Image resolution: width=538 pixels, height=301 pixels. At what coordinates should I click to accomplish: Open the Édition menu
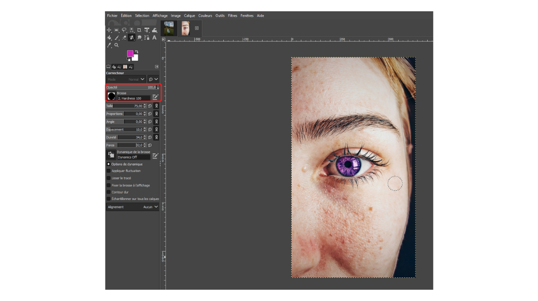126,16
